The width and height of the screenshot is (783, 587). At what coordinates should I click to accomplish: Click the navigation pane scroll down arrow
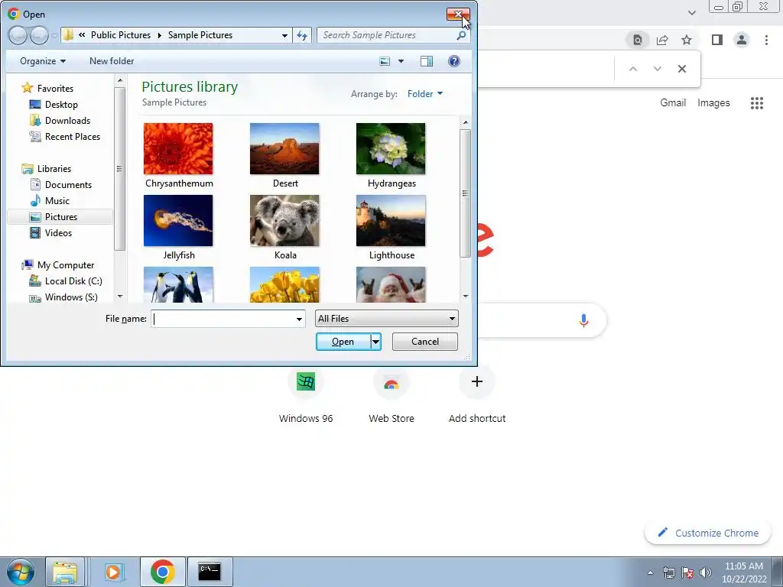click(120, 297)
